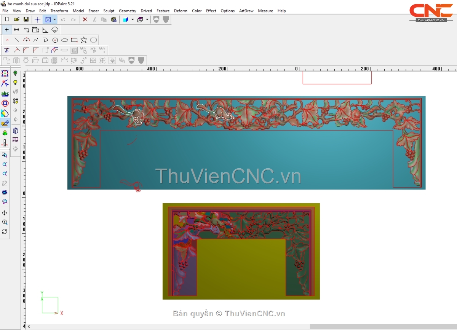457x330 pixels.
Task: Choose the ellipse drawing tool
Action: 65,40
